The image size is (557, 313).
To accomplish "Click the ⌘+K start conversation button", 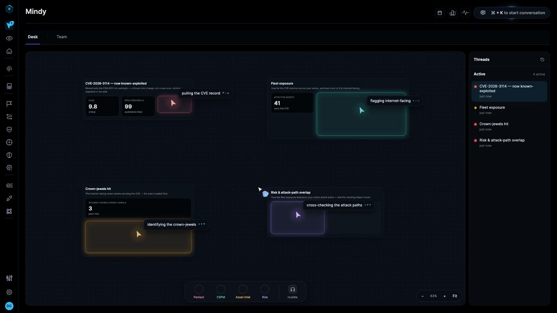I will click(x=512, y=13).
